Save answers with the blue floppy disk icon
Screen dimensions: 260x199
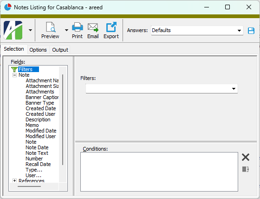coord(251,31)
